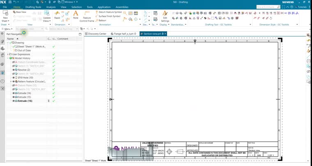Collapse the Model History node
312x166 pixels.
[8, 58]
